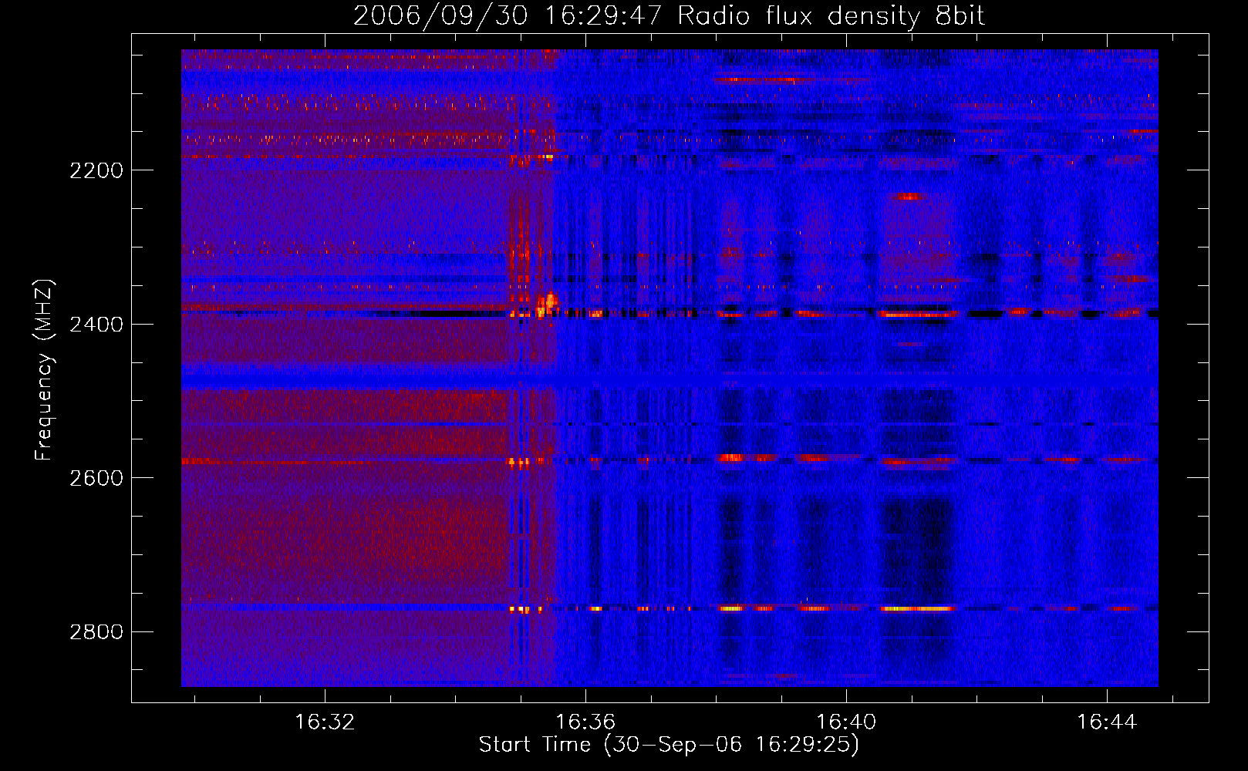The width and height of the screenshot is (1248, 771).
Task: Click the 'Frequency (MHZ)' vertical axis title
Action: tap(44, 370)
